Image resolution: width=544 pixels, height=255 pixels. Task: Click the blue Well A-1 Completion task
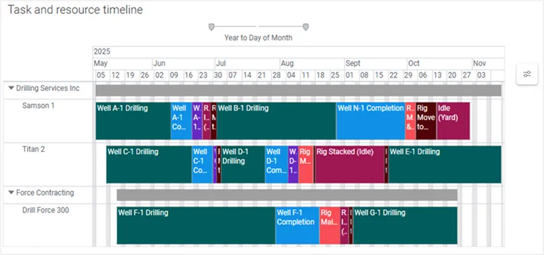point(181,121)
